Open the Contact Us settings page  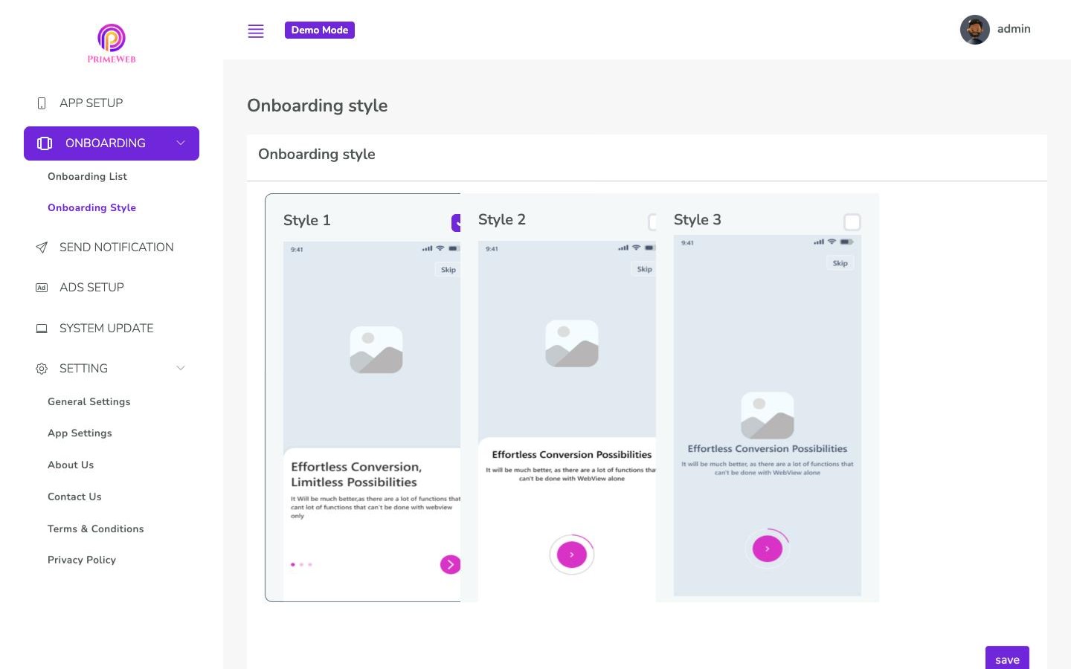[x=74, y=497]
